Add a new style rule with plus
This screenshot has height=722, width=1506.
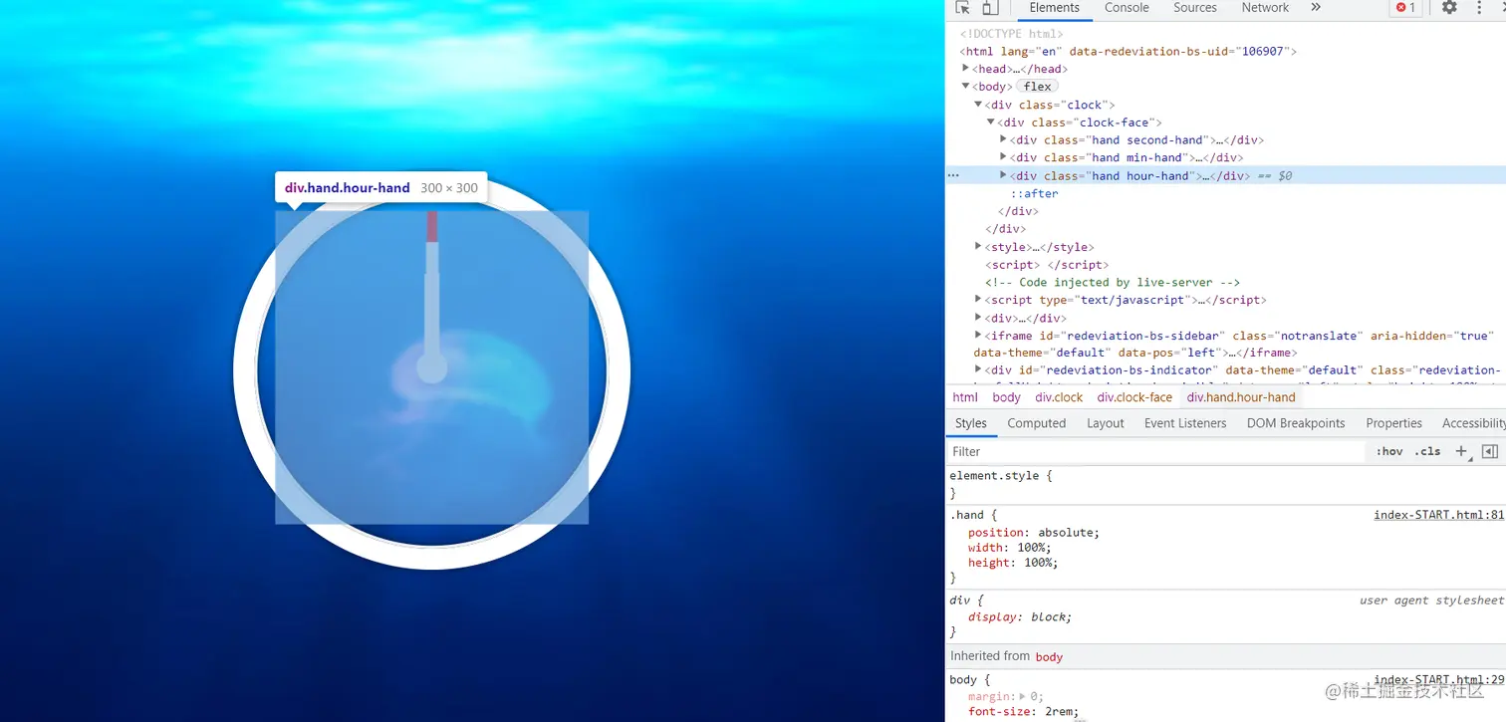click(x=1461, y=451)
